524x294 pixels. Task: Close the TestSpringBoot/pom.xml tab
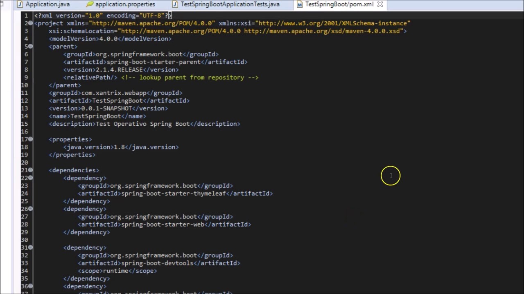tap(380, 4)
